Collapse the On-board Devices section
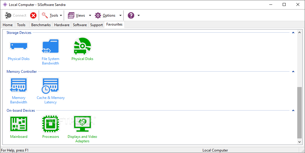305x153 pixels. coord(293,110)
